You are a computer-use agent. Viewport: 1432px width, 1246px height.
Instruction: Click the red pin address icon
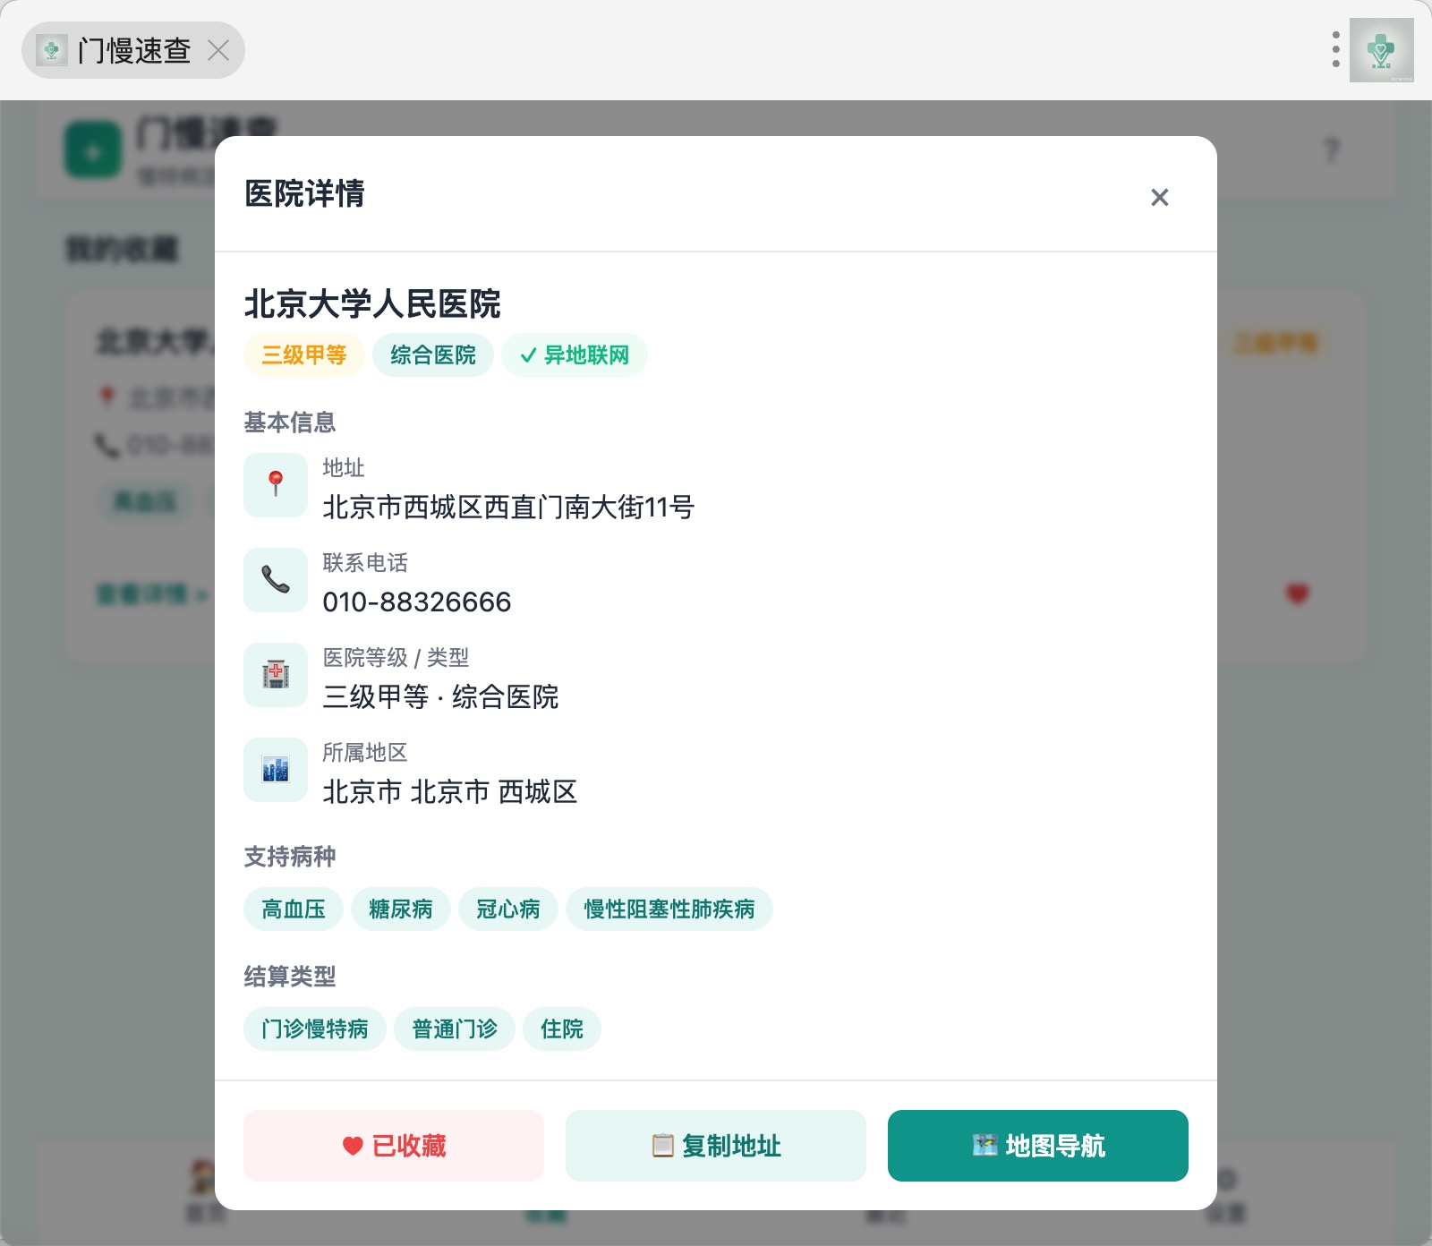pyautogui.click(x=276, y=485)
